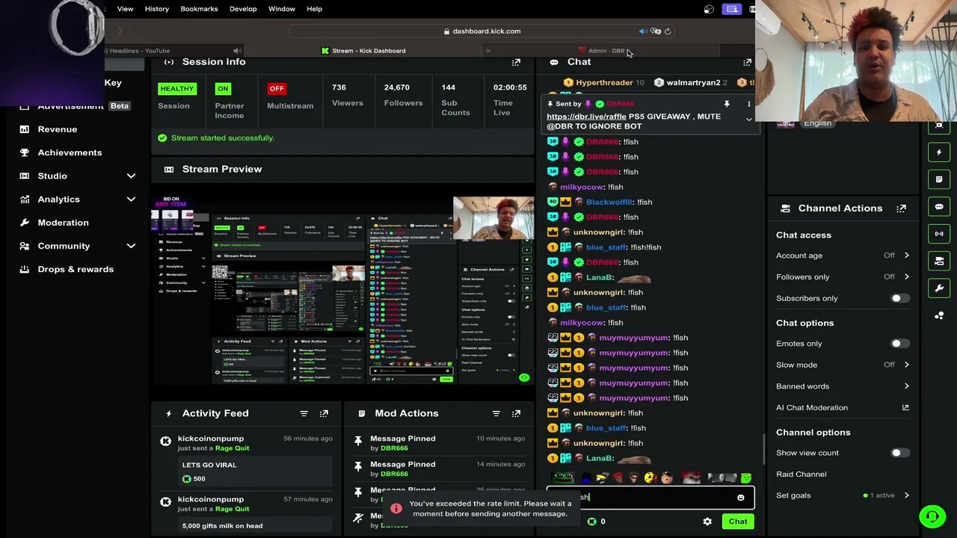Switch to the Admin - DBR tab

[602, 51]
